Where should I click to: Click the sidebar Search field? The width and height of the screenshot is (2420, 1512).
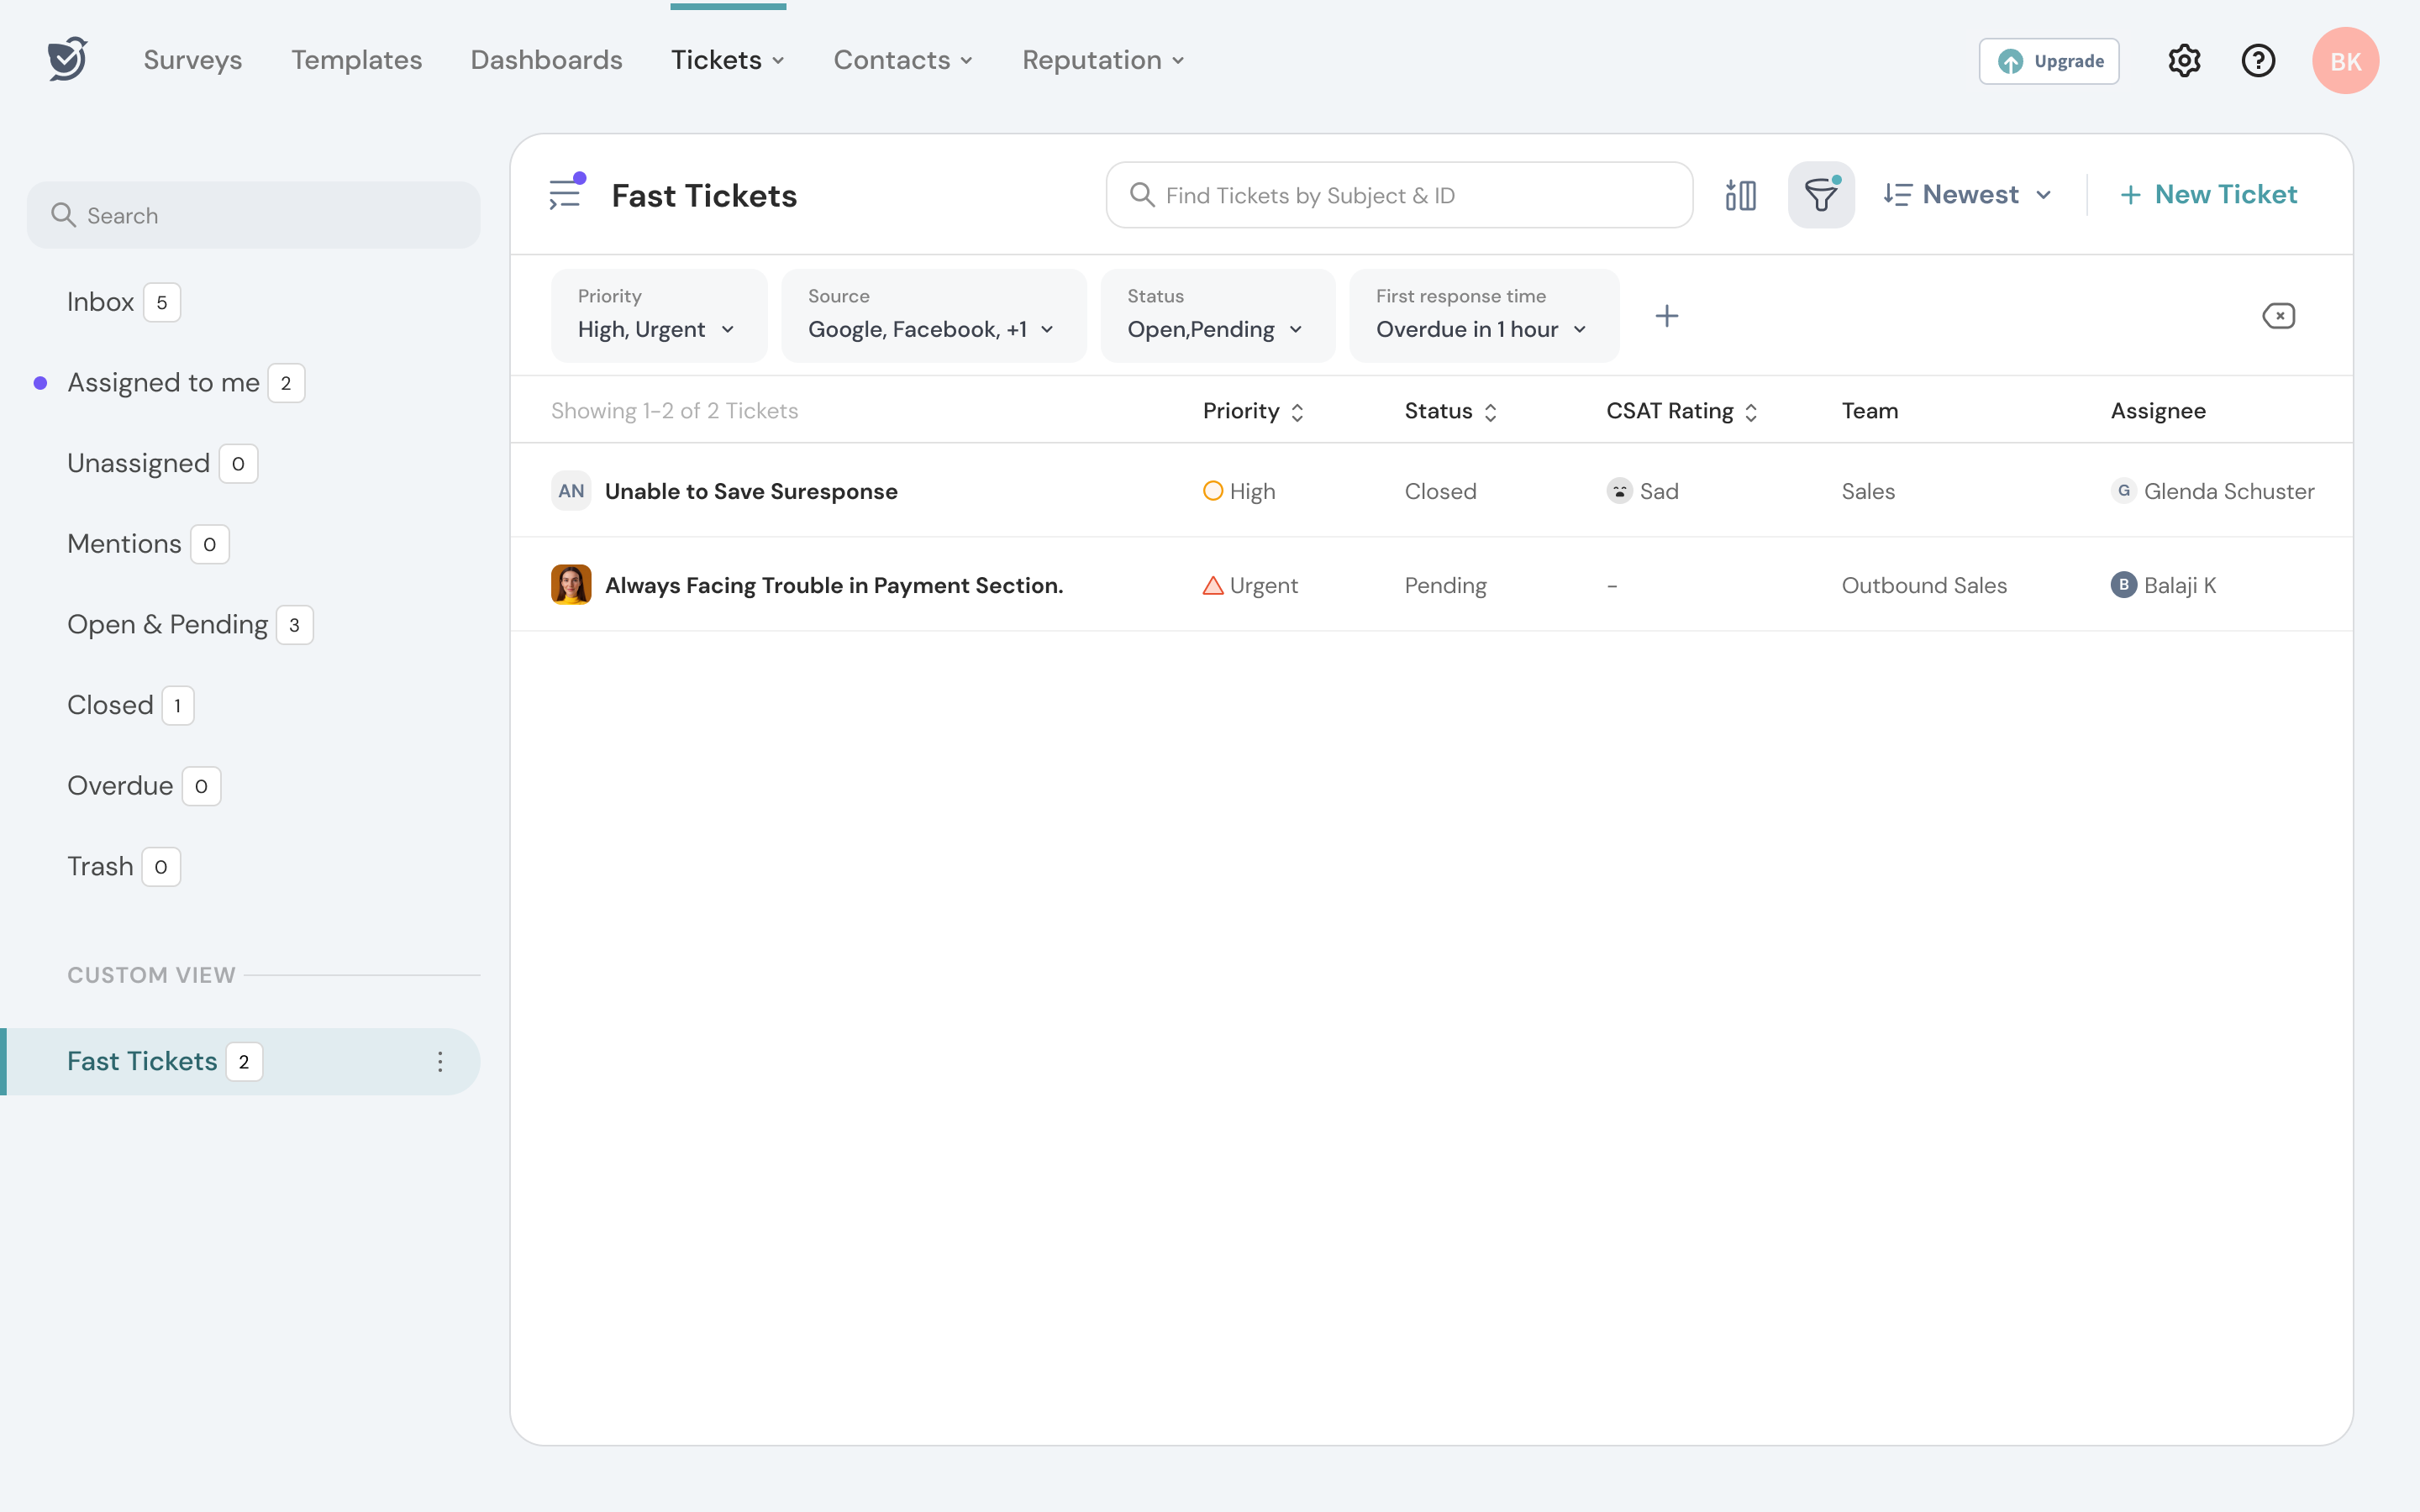tap(253, 215)
